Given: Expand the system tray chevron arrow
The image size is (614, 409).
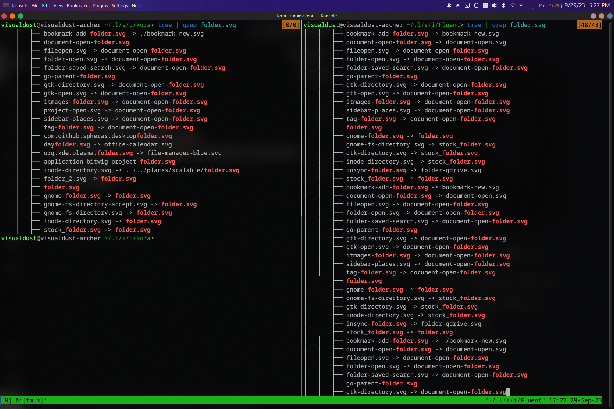Looking at the screenshot, I should [x=521, y=5].
